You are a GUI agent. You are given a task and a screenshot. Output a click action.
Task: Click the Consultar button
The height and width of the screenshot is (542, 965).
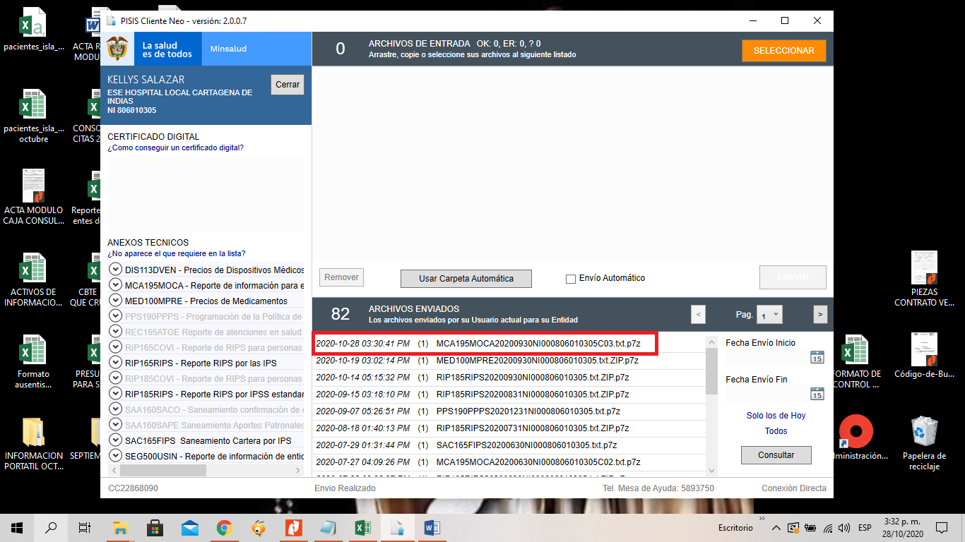click(776, 455)
